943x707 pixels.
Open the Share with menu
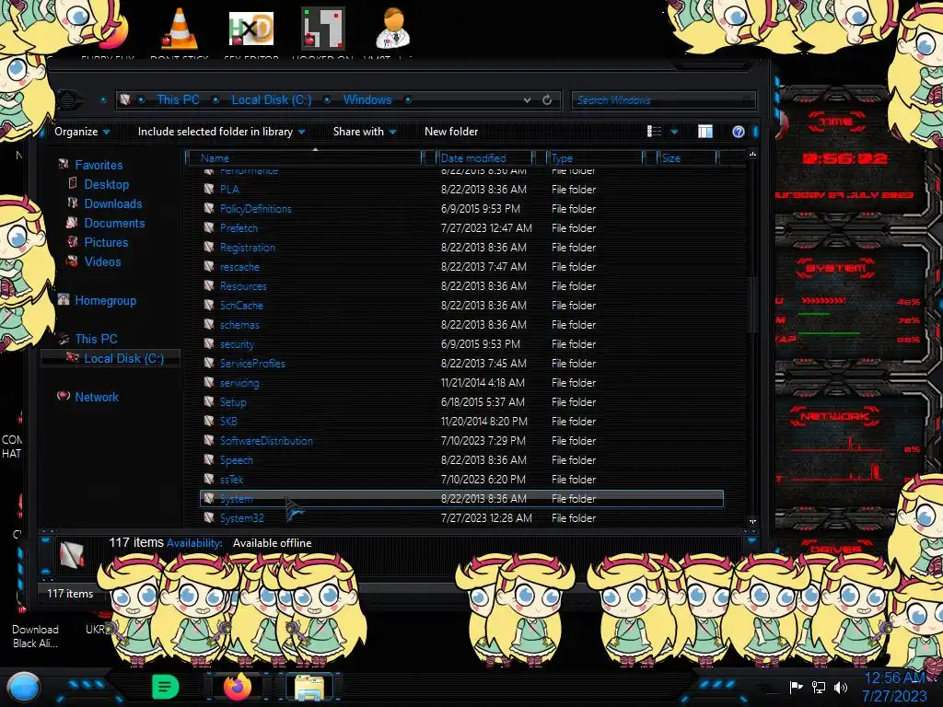click(365, 132)
